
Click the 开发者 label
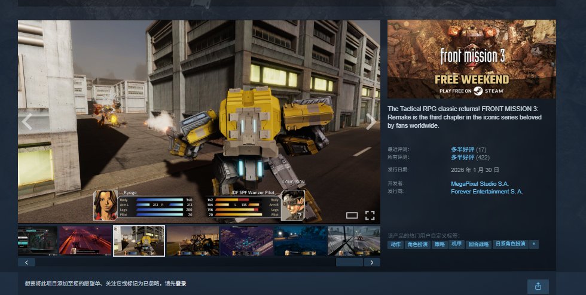[x=396, y=184]
